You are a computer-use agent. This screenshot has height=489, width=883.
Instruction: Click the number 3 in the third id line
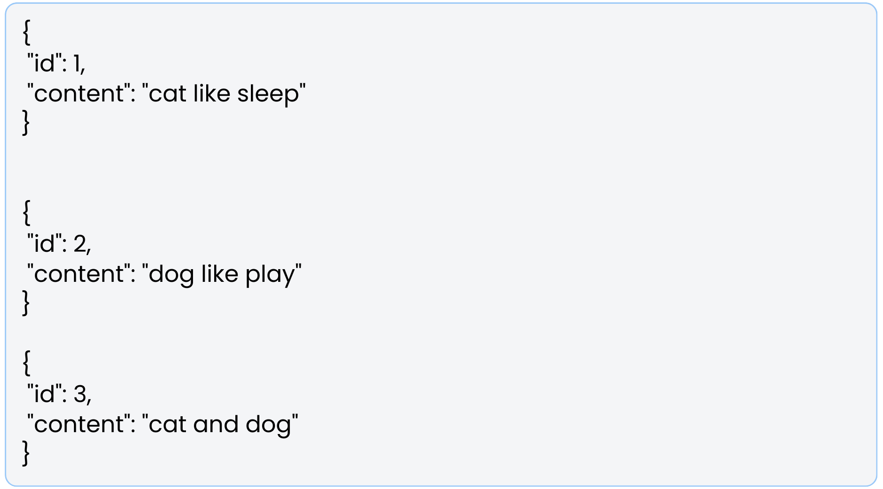coord(80,394)
